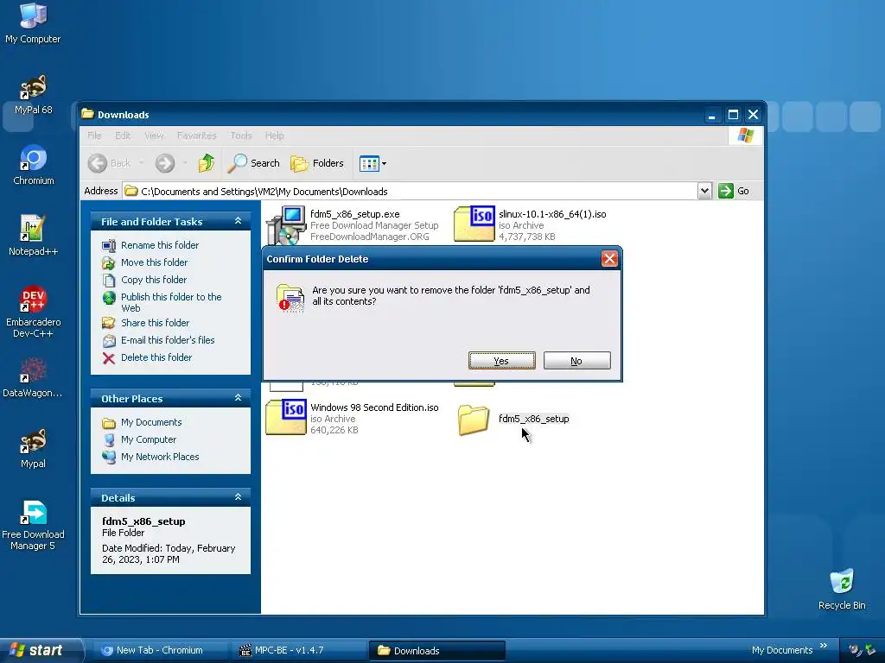
Task: Toggle the Folders pane
Action: [317, 163]
